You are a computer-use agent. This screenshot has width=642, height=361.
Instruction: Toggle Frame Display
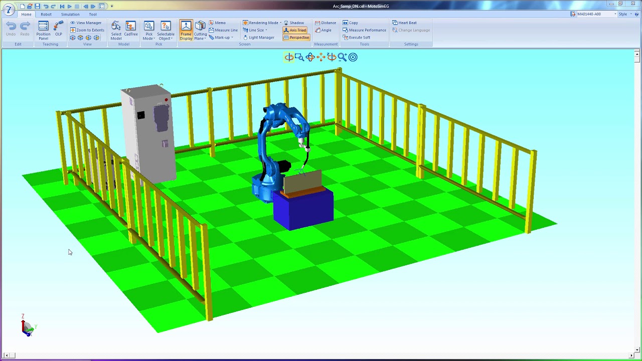[x=186, y=31]
